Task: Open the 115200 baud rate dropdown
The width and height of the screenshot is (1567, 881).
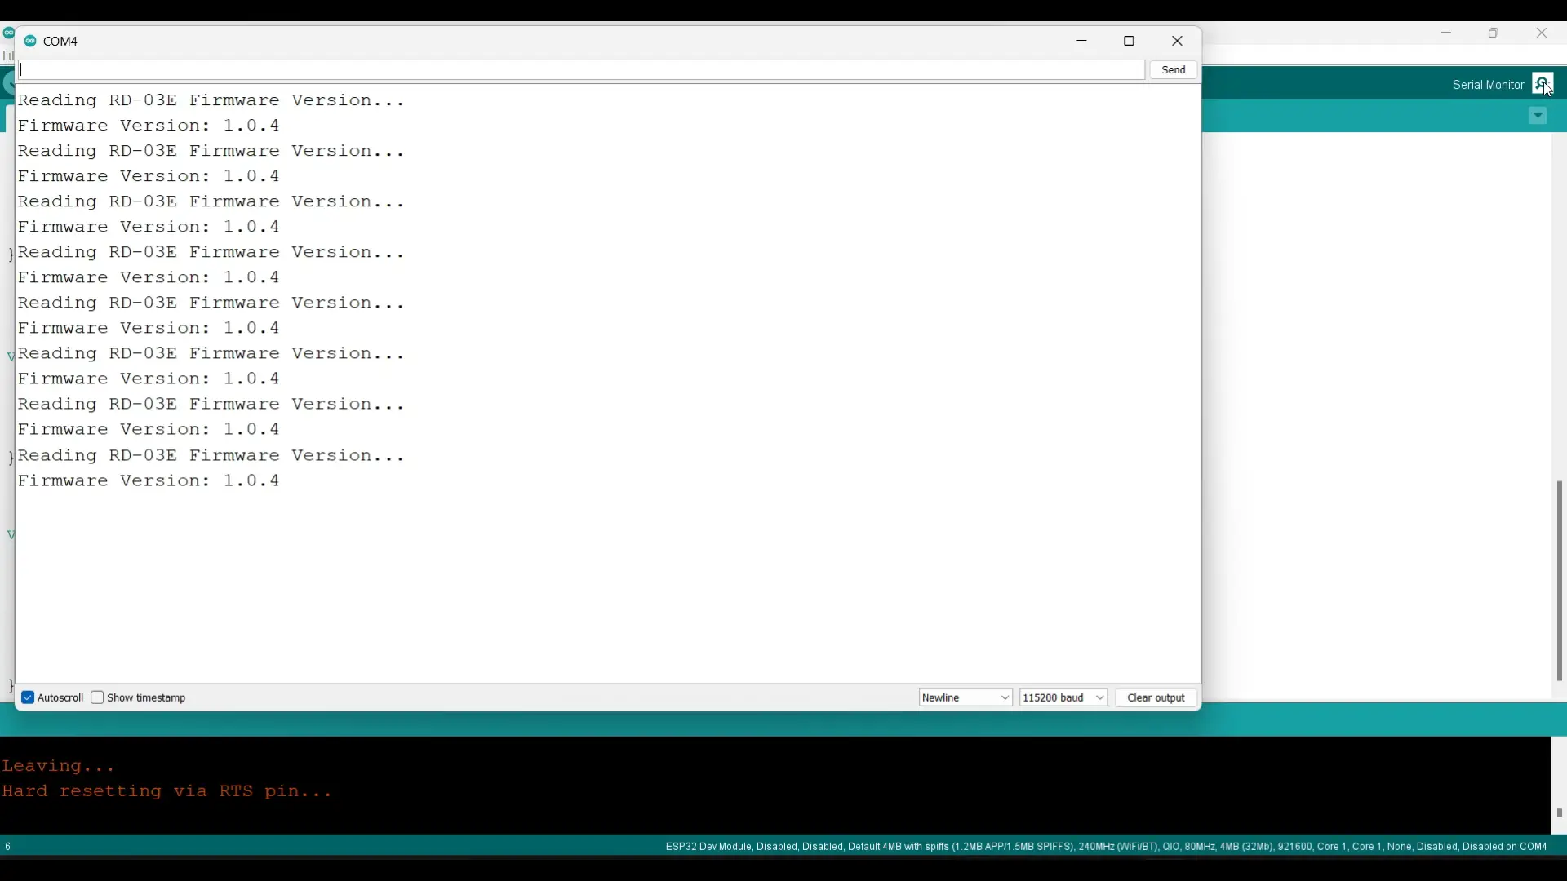Action: [x=1064, y=698]
